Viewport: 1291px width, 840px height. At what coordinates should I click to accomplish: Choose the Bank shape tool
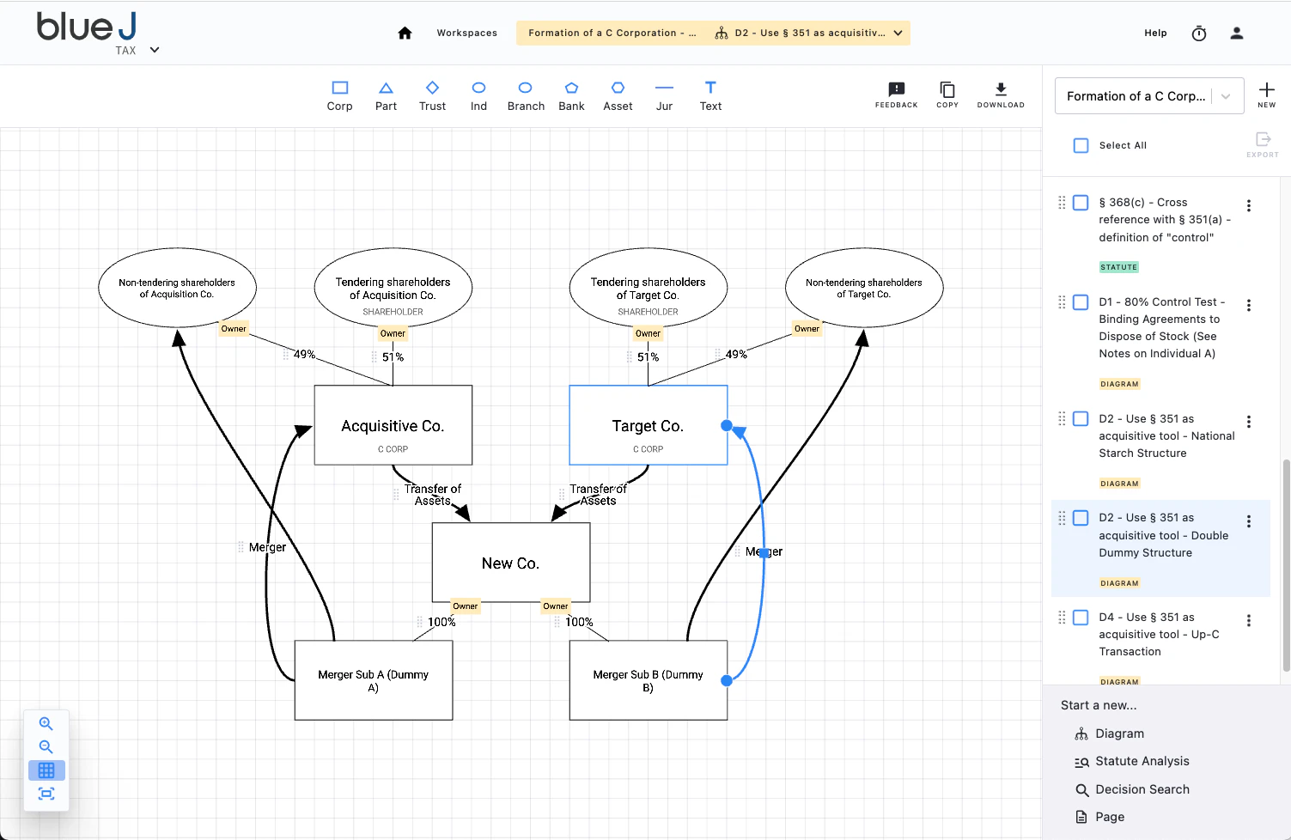(x=571, y=95)
